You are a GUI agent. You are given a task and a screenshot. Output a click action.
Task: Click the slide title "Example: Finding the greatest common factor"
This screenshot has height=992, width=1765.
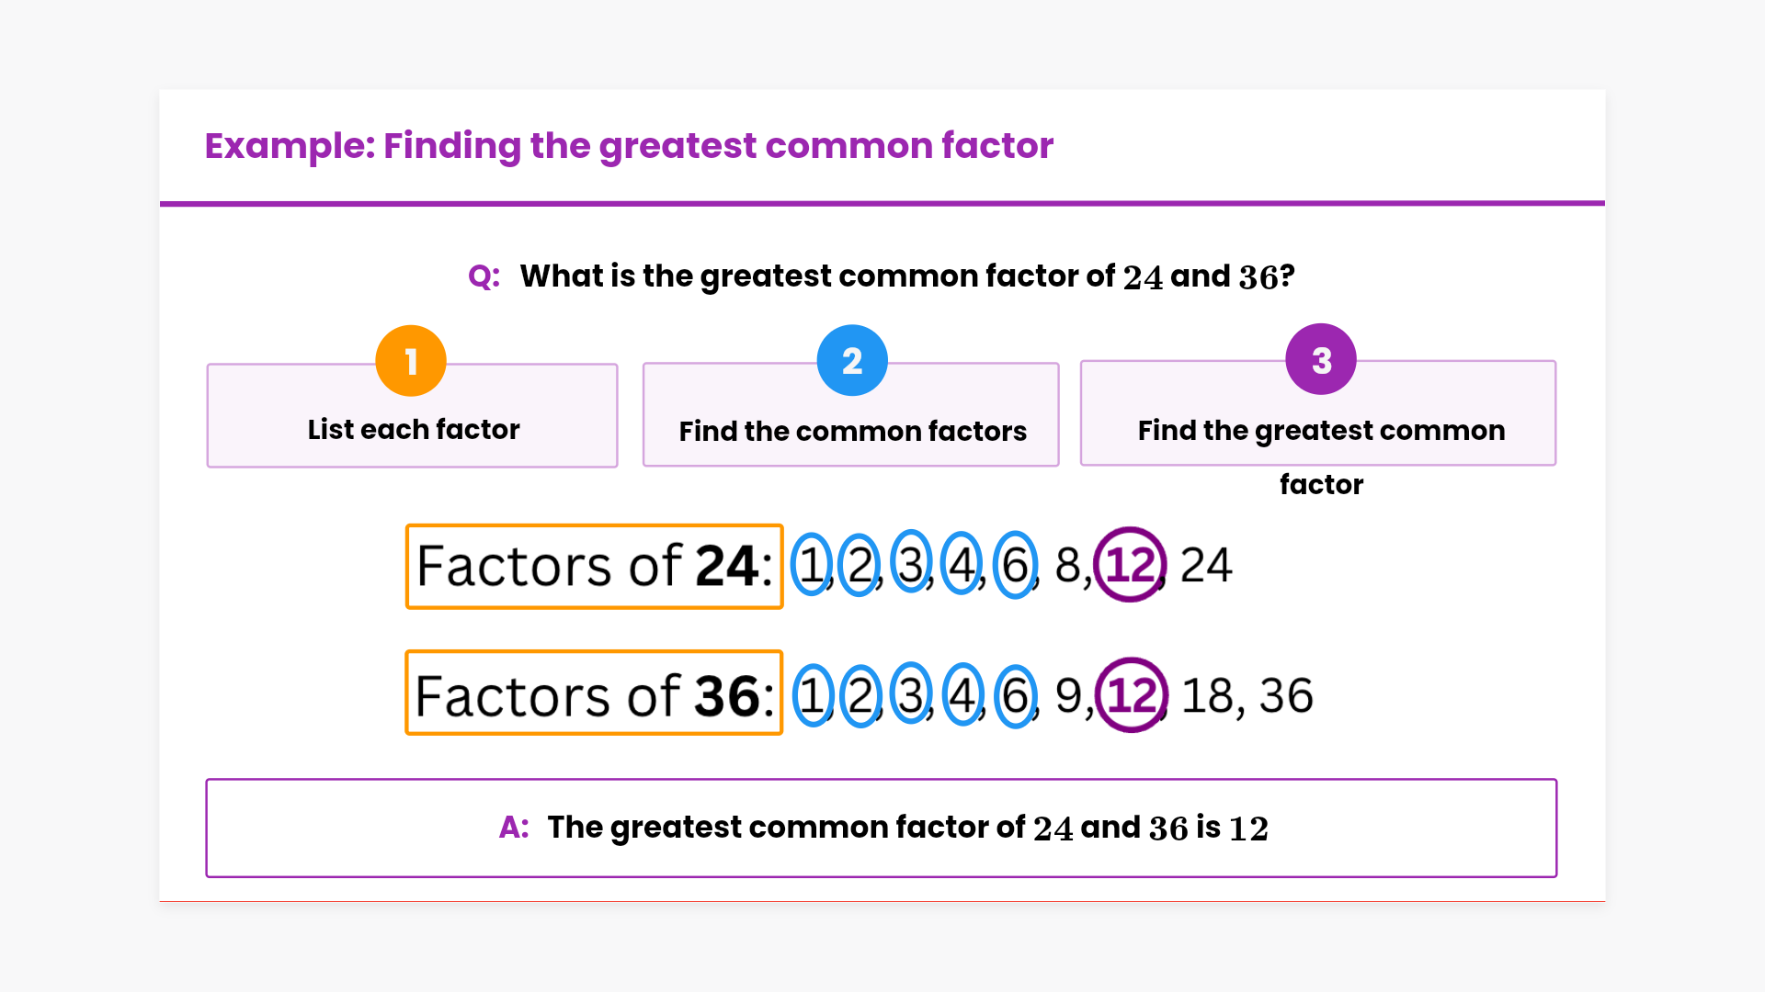click(629, 145)
